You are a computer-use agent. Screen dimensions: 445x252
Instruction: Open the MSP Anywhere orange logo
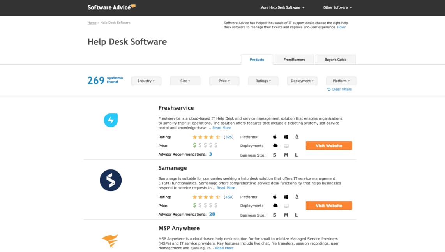pyautogui.click(x=110, y=241)
